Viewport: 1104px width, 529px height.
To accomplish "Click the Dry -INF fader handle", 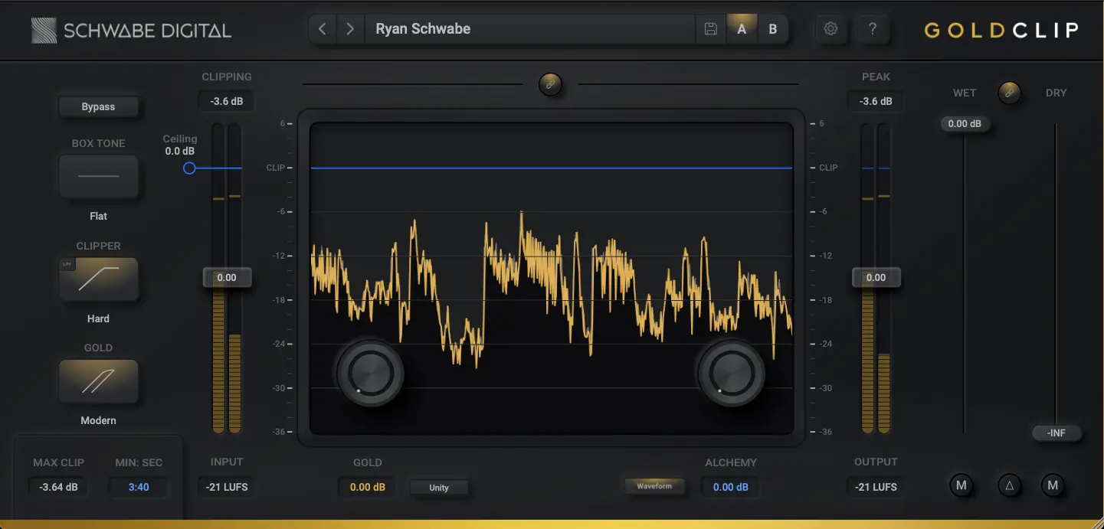I will 1056,433.
